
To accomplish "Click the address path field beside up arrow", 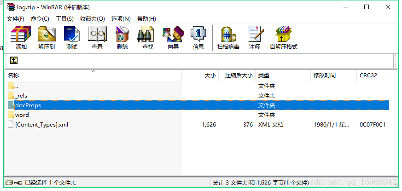I will (x=205, y=61).
